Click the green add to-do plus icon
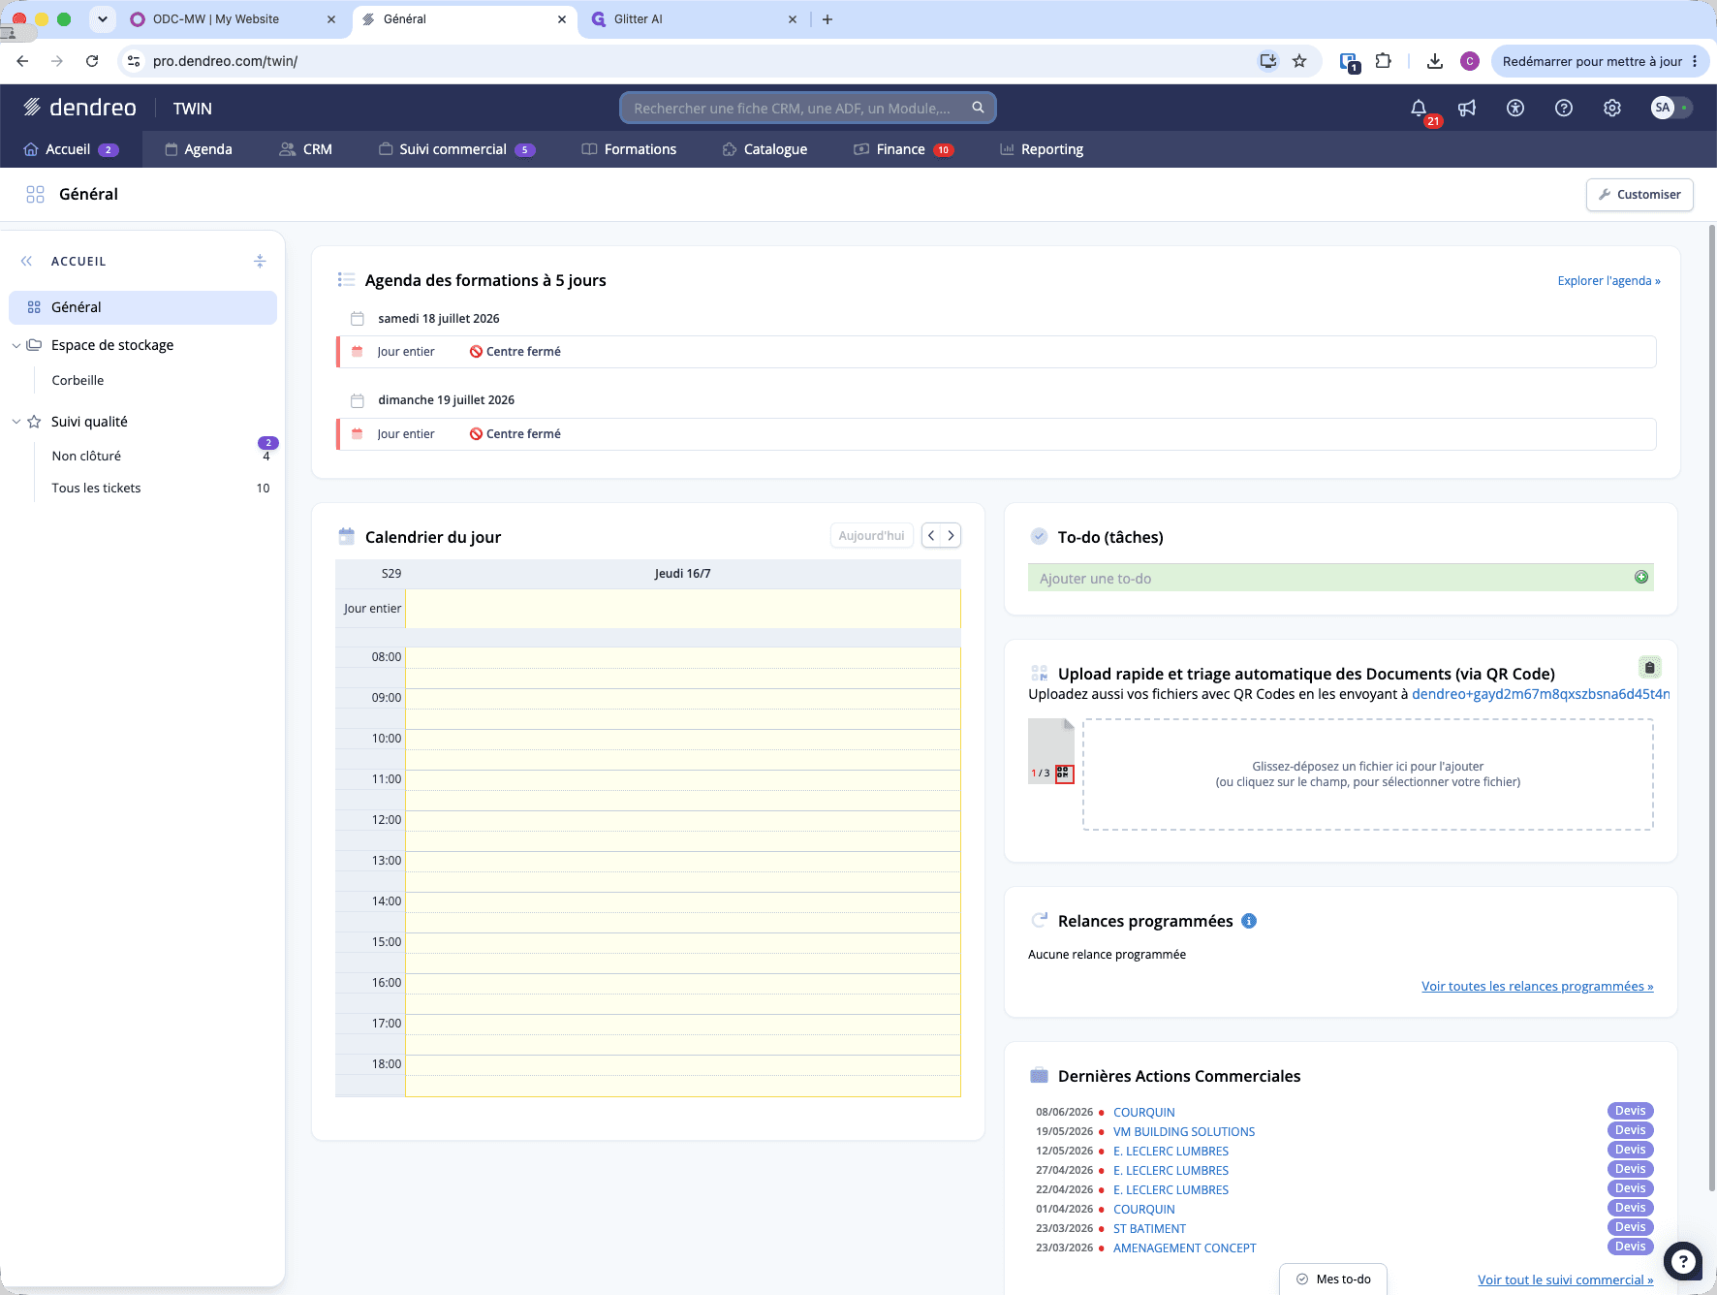 click(x=1641, y=577)
